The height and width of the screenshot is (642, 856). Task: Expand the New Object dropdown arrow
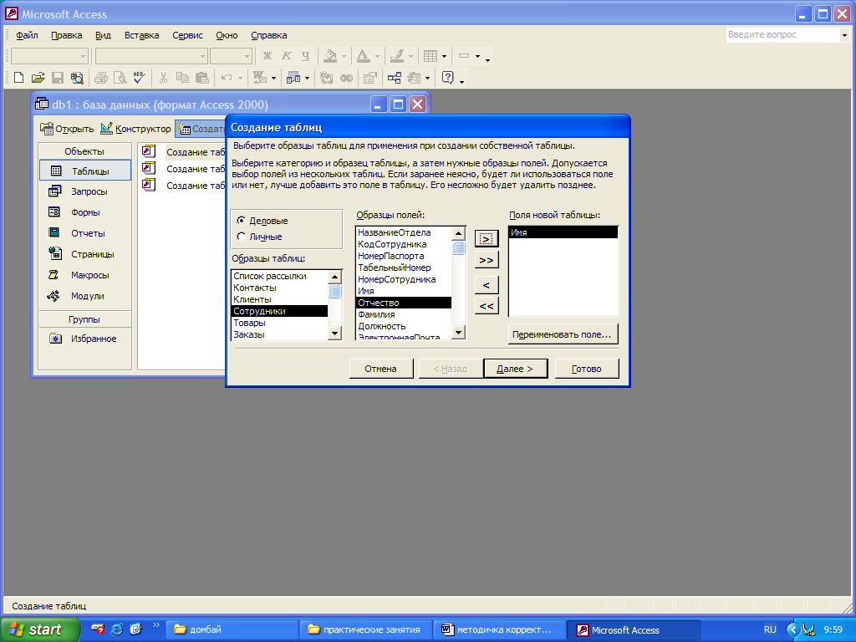[427, 78]
